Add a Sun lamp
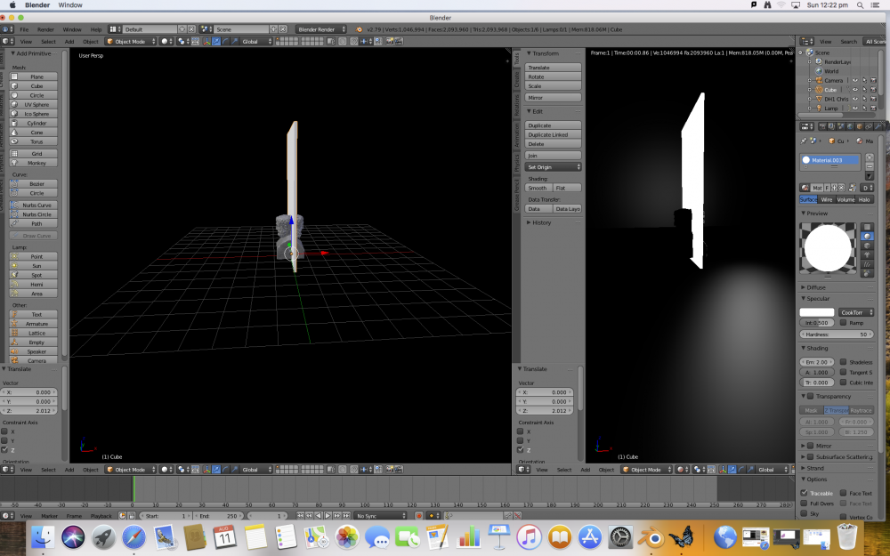 pos(36,266)
